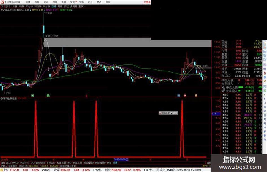This screenshot has width=267, height=172.
Task: Select the 日 period shortcut in right toolbar
Action: click(x=265, y=115)
